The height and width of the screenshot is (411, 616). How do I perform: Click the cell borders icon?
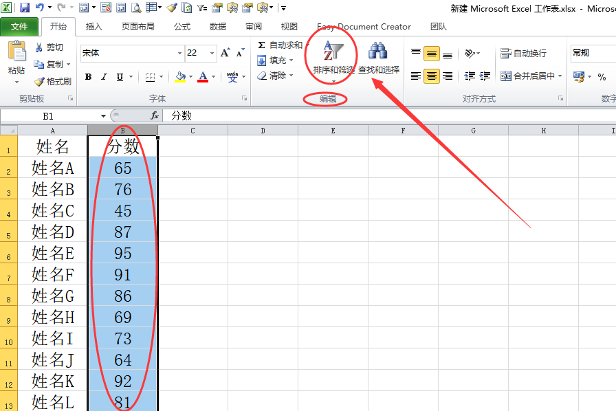pos(150,76)
